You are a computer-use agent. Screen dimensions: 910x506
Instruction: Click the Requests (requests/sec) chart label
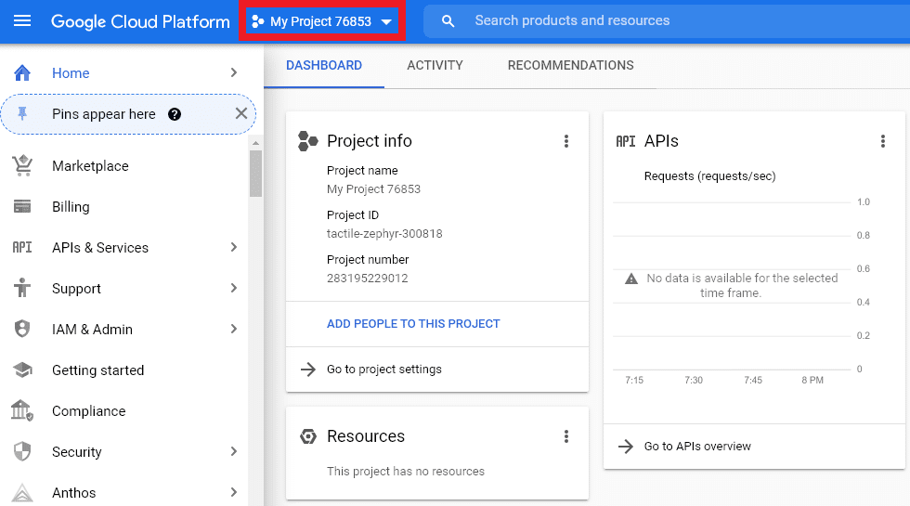coord(709,176)
